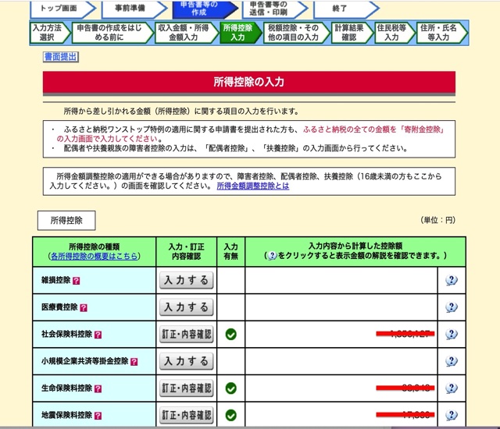Show amount explanation bubble in 医療費控除 row

pos(451,307)
